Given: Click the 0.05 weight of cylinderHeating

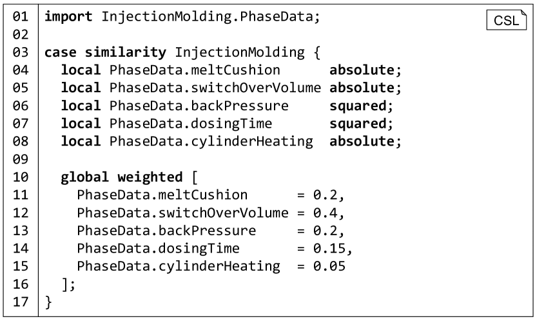Looking at the screenshot, I should click(x=329, y=266).
